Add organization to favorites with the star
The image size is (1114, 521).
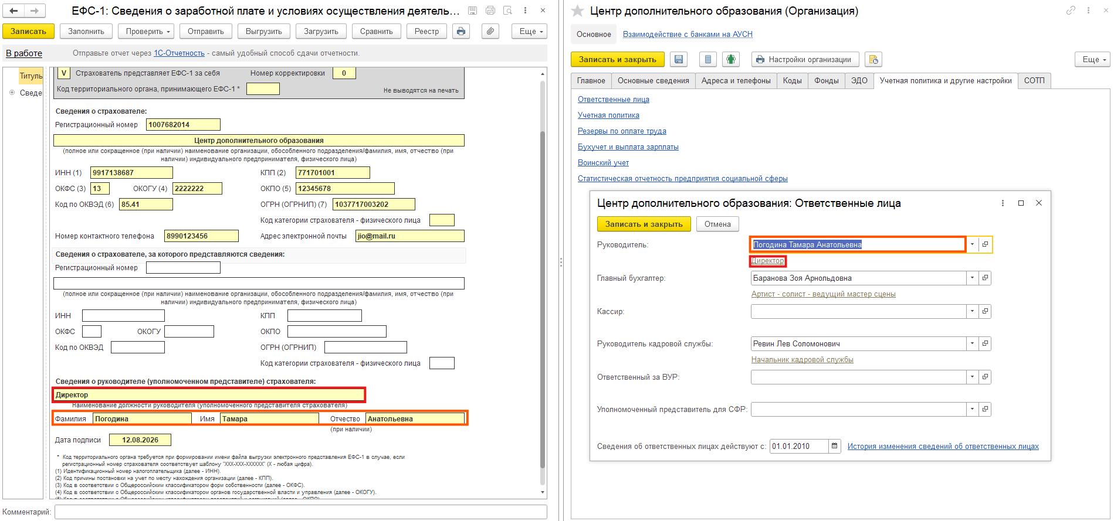(x=577, y=11)
